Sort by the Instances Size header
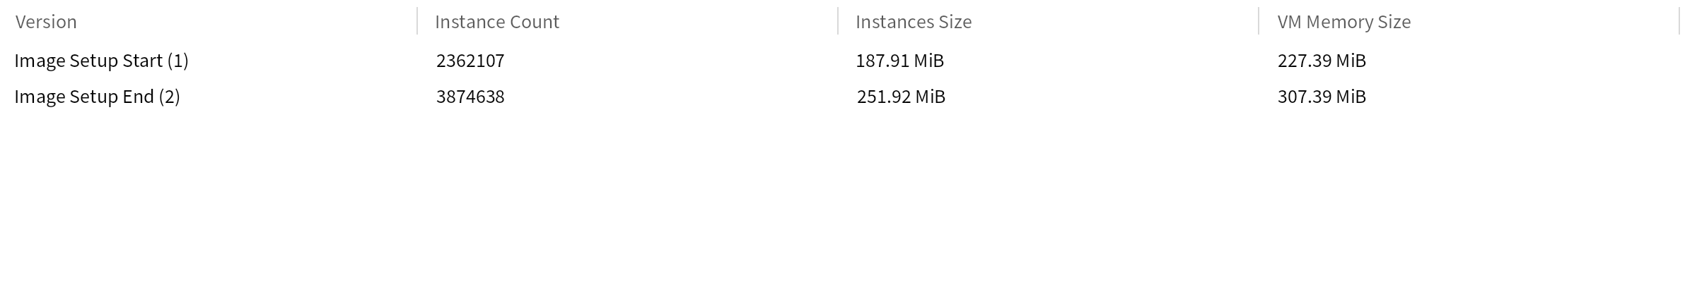This screenshot has height=282, width=1697. 914,22
